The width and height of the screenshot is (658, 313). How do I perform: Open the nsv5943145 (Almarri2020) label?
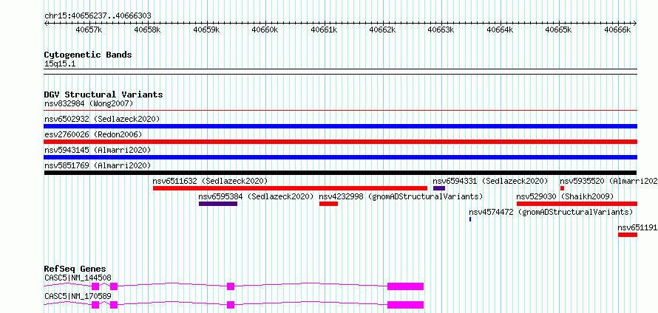98,150
